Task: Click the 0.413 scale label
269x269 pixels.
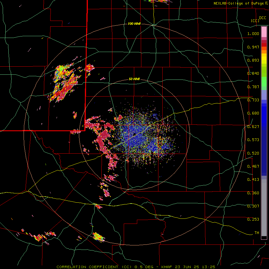Action: [x=253, y=180]
